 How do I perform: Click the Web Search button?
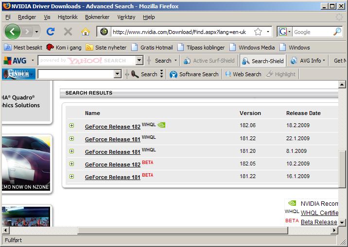click(243, 74)
